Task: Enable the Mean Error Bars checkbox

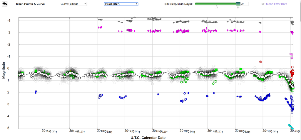Action: tap(262, 4)
